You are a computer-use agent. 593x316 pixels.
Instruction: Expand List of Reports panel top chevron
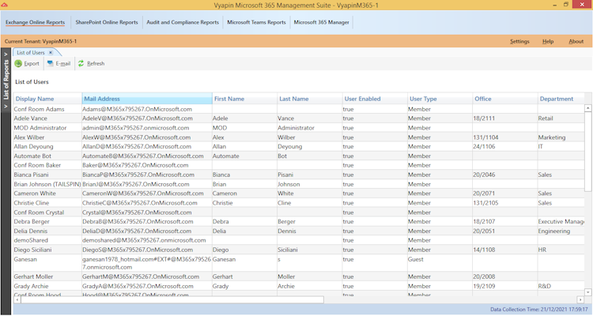pyautogui.click(x=6, y=54)
